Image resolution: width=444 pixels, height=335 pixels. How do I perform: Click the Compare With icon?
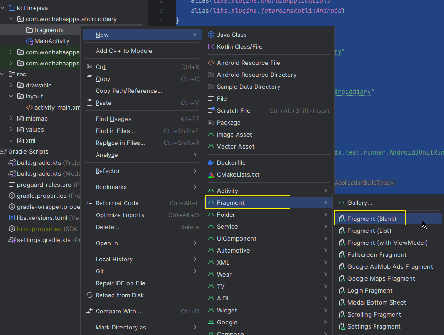pyautogui.click(x=90, y=311)
